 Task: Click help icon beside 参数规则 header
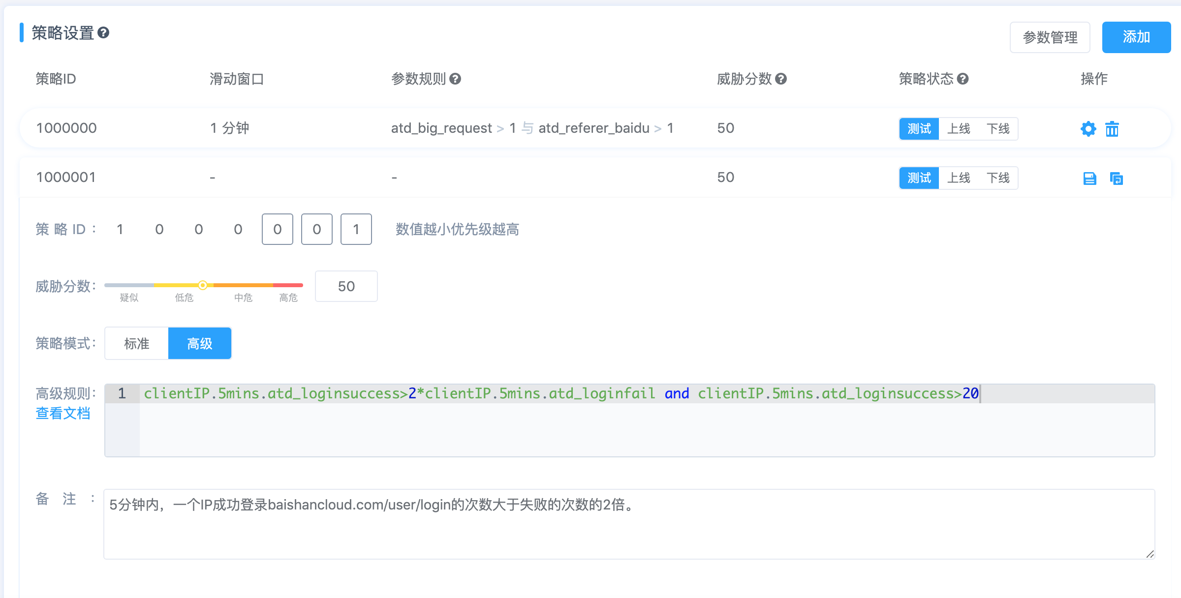pos(455,79)
